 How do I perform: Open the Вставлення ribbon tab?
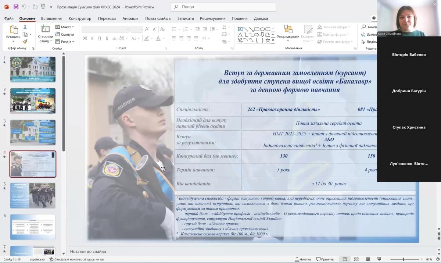click(x=51, y=18)
